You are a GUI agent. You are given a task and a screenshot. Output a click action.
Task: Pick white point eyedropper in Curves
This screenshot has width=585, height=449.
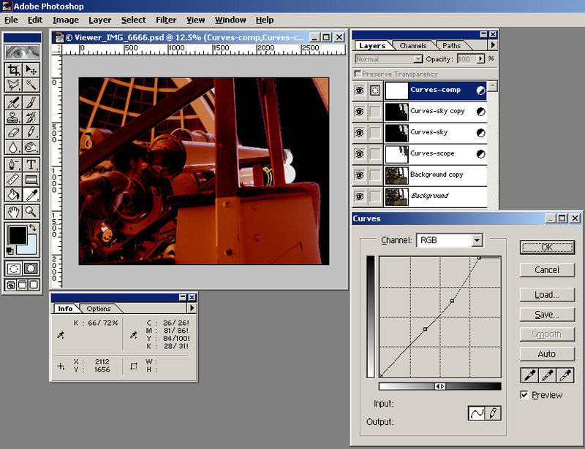[x=565, y=375]
